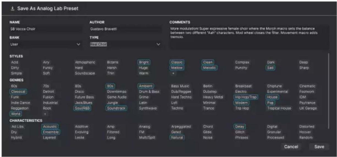Deselect the Acoustic characteristic tag
This screenshot has height=157, width=337.
point(50,127)
